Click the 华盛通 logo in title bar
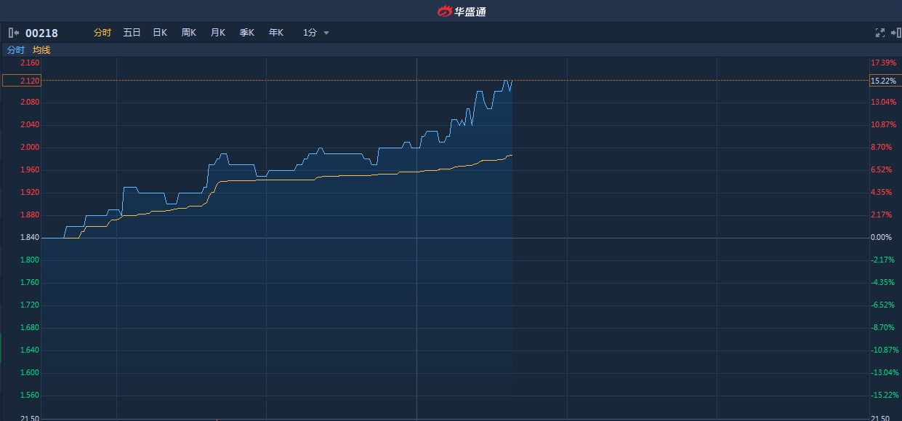This screenshot has width=902, height=421. click(462, 11)
